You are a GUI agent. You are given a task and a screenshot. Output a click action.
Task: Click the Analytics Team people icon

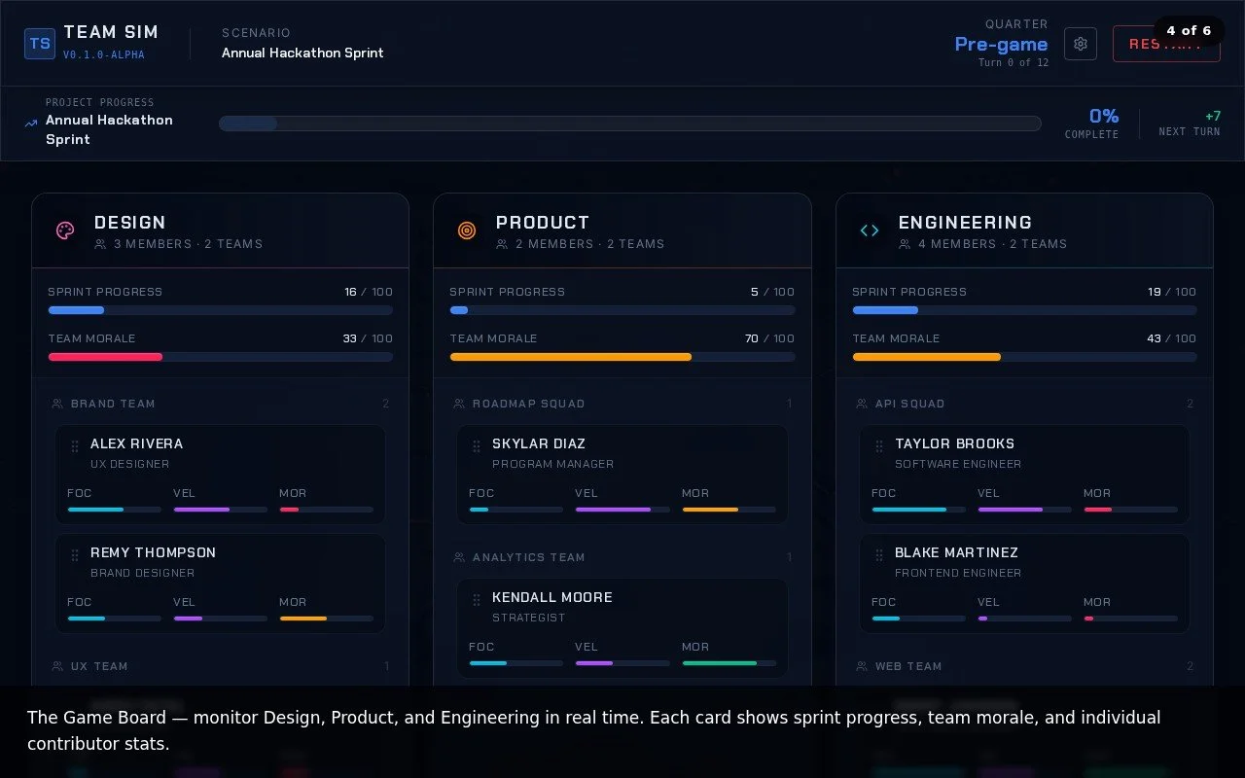point(459,557)
